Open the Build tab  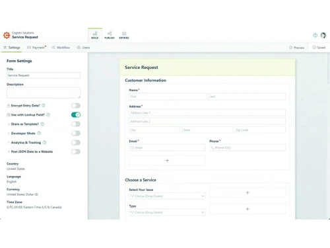pos(95,35)
